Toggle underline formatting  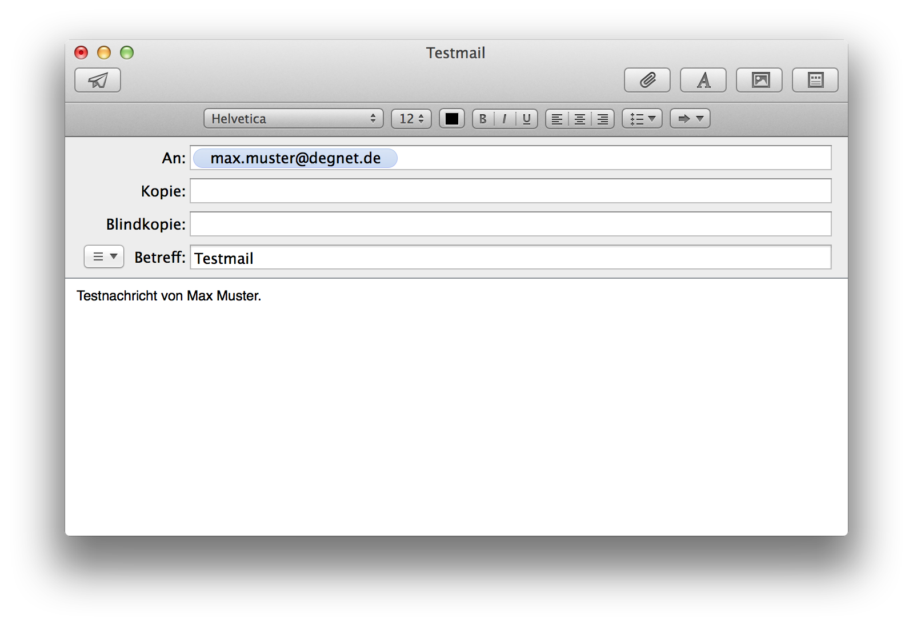click(x=527, y=119)
